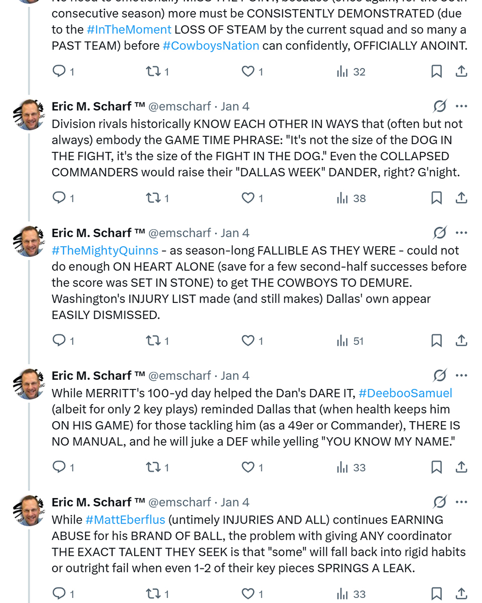Like the #TheMightyQuinns tweet
The image size is (482, 603).
pyautogui.click(x=248, y=341)
